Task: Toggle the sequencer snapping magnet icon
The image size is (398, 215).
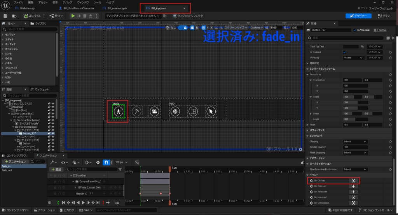Action: click(x=105, y=162)
